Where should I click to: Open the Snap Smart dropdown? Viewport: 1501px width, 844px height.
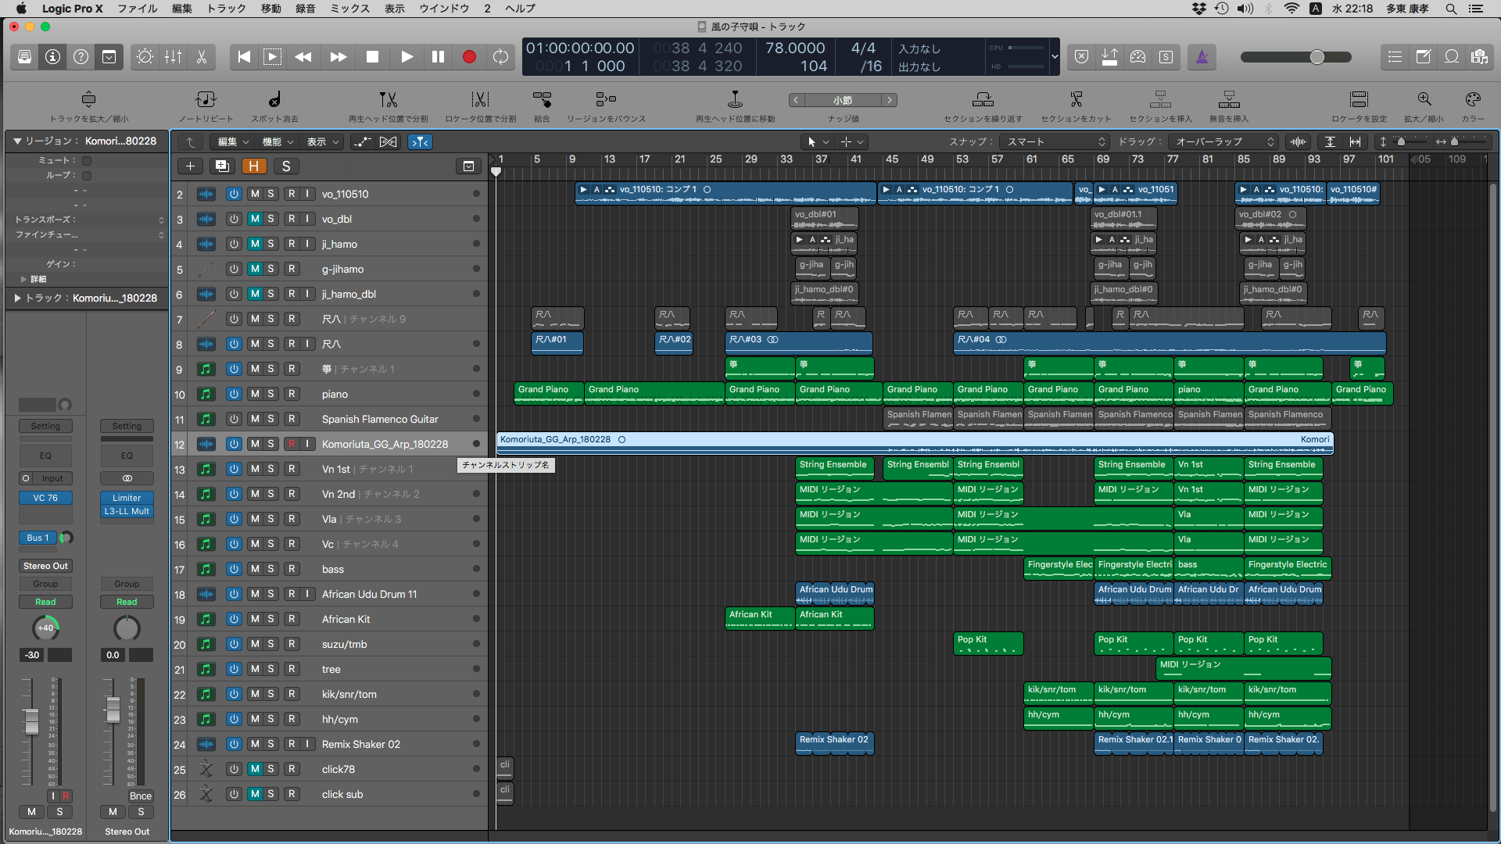[x=1055, y=141]
